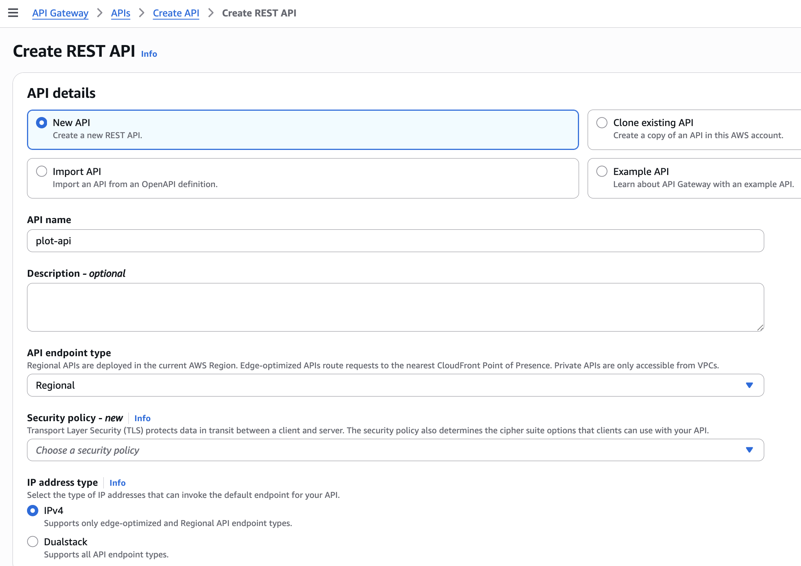Grab the Description textarea resize handle
Viewport: 801px width, 566px height.
click(x=760, y=328)
